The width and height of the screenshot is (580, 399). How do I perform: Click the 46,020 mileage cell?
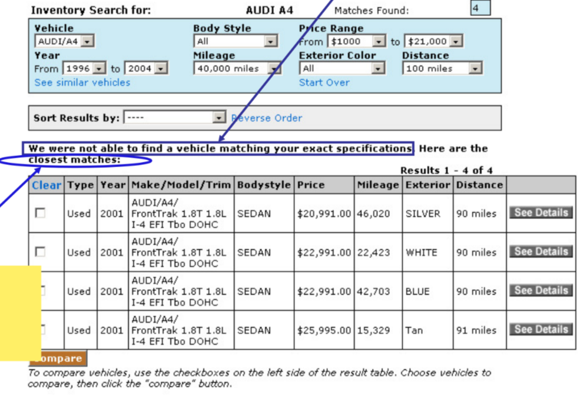click(x=378, y=214)
